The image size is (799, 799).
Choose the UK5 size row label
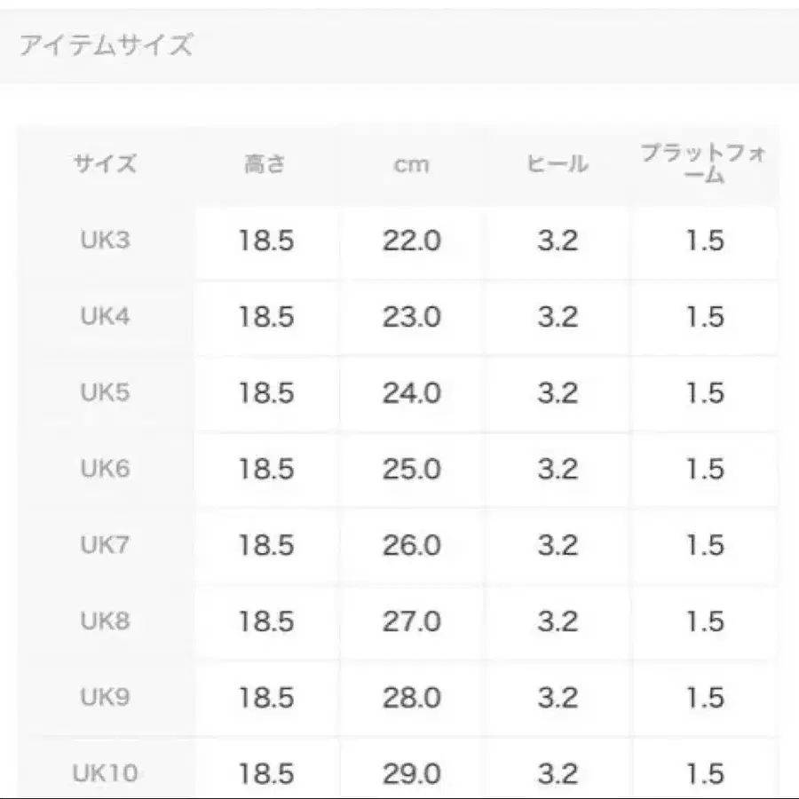(106, 393)
